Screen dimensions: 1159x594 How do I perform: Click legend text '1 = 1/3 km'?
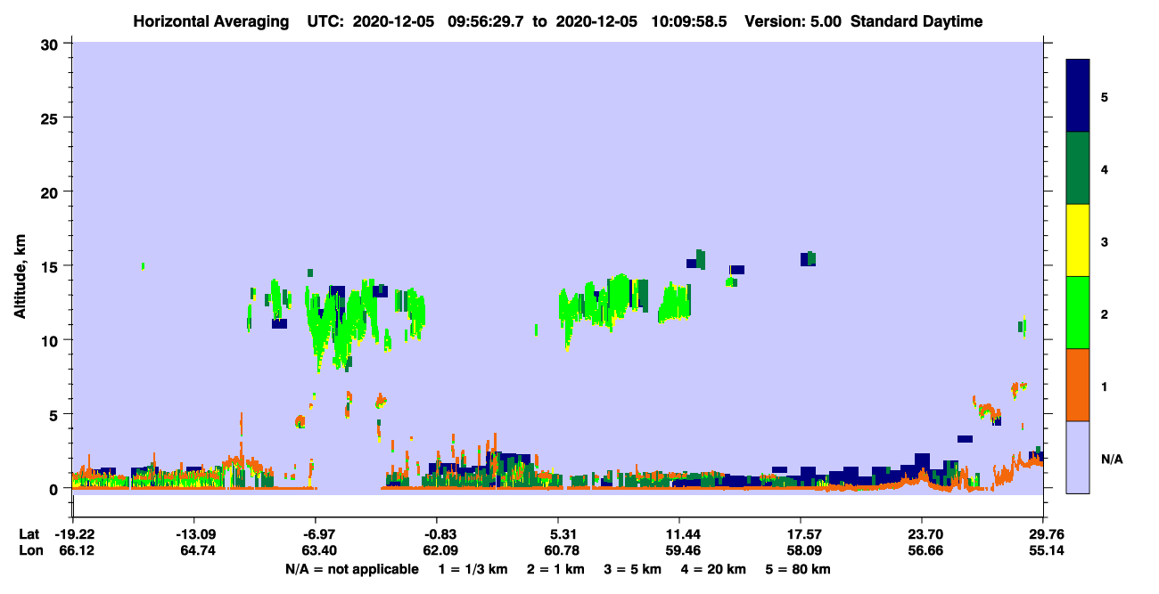[x=474, y=569]
